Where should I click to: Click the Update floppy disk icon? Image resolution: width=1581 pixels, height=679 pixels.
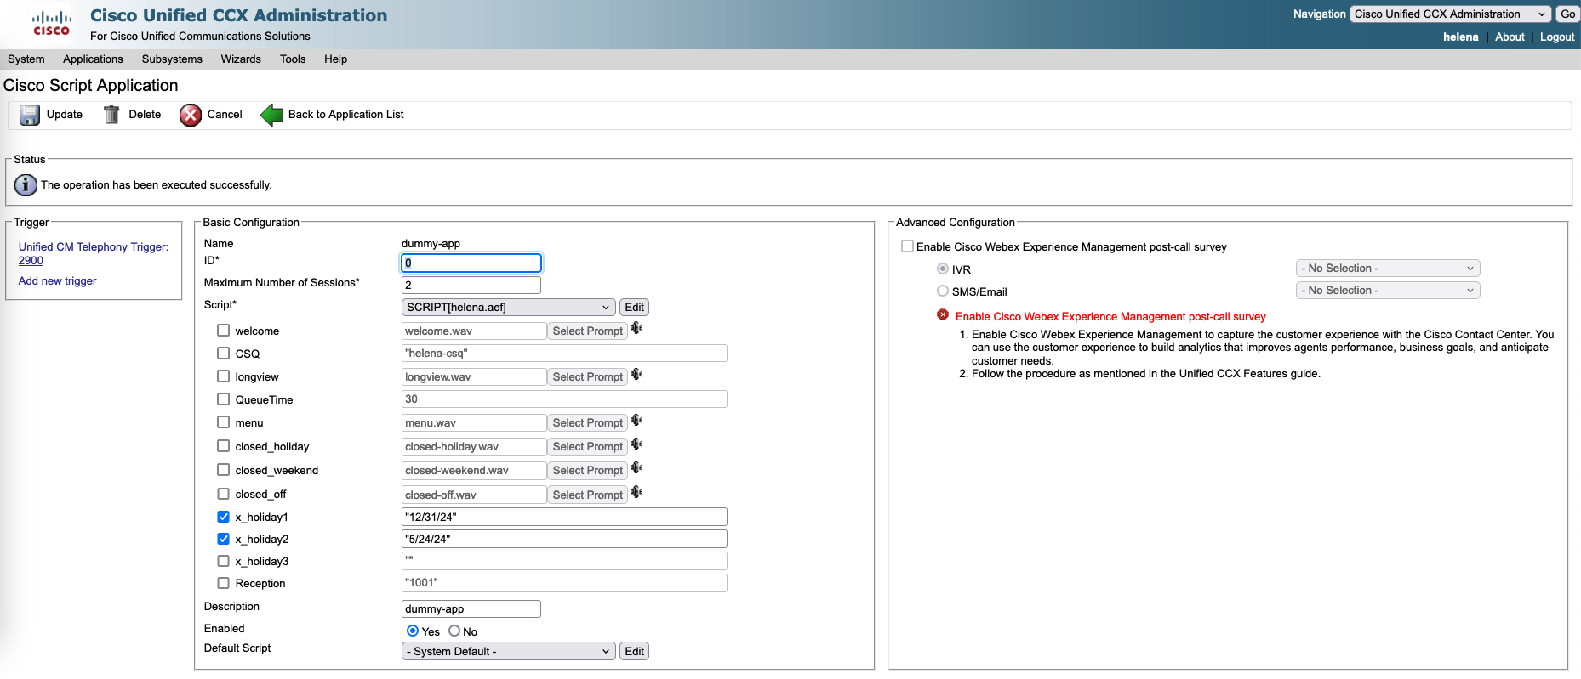[x=30, y=115]
